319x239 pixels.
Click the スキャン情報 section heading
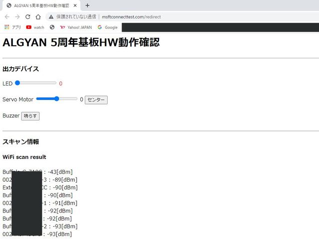tap(20, 141)
